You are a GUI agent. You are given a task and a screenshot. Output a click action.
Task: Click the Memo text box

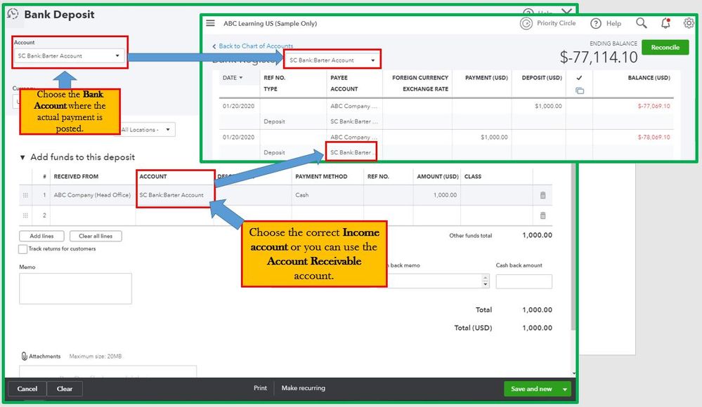point(75,289)
